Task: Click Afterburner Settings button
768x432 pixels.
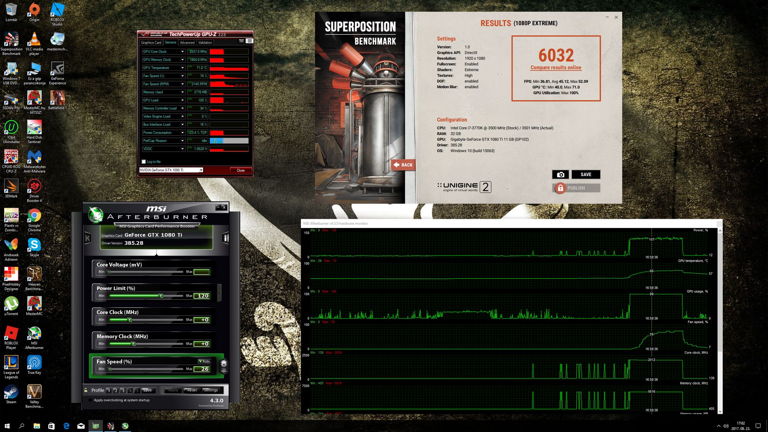Action: pos(211,390)
